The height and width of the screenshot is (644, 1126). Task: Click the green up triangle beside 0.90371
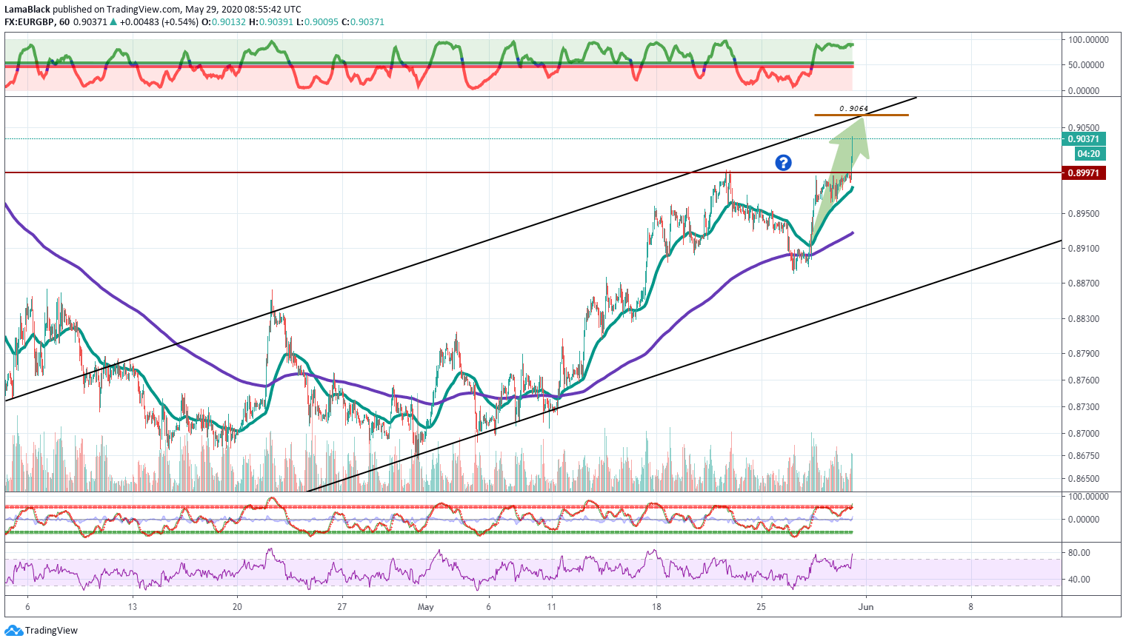coord(113,22)
